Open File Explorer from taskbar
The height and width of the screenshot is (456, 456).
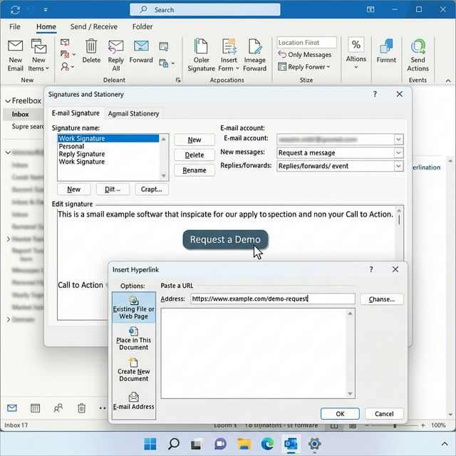[x=244, y=444]
